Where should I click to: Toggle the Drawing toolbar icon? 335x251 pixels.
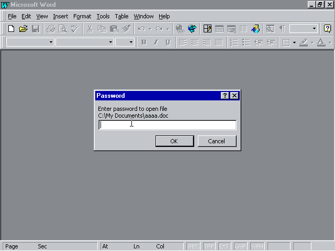pyautogui.click(x=255, y=29)
